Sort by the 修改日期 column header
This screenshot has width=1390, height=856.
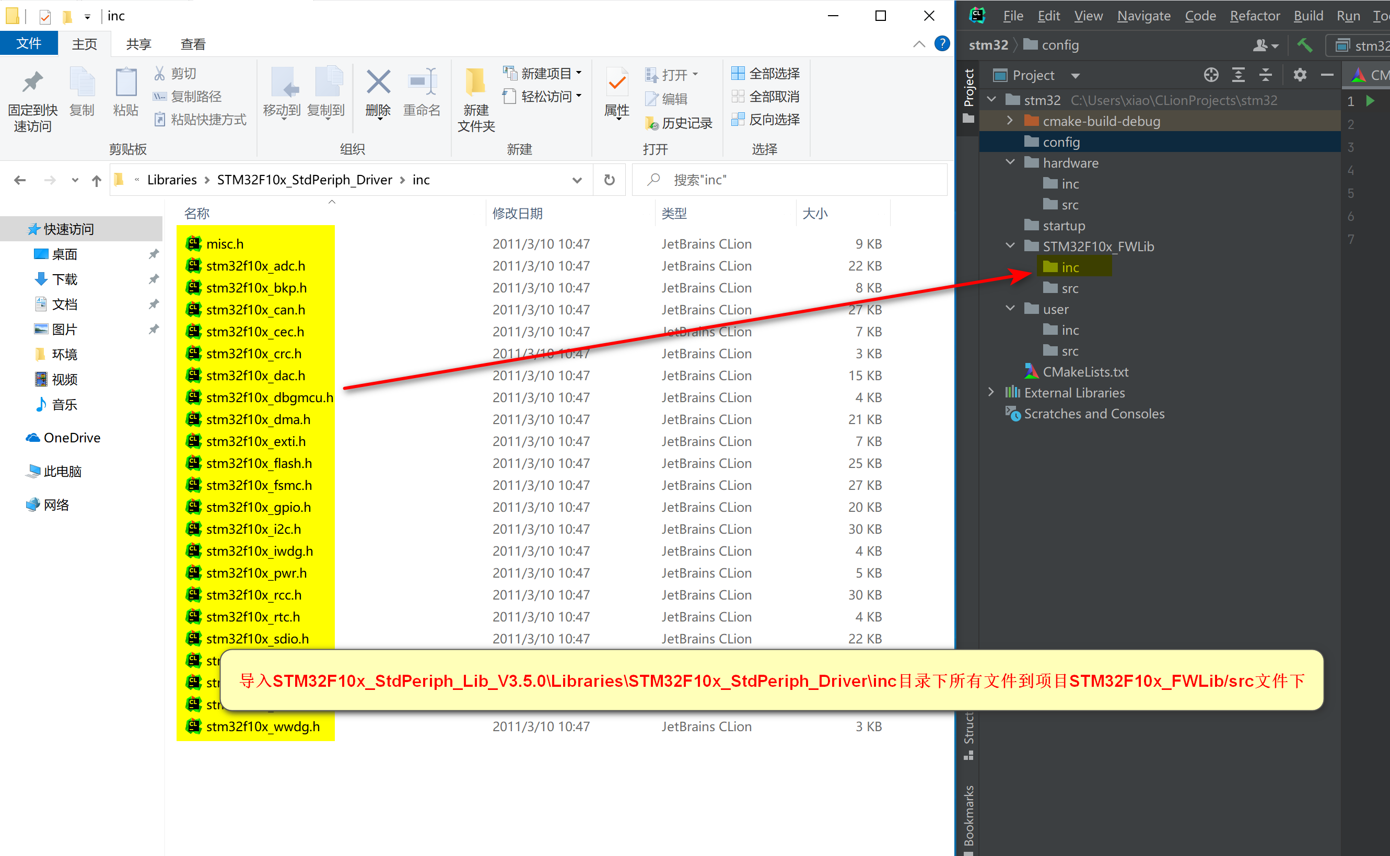[x=518, y=214]
